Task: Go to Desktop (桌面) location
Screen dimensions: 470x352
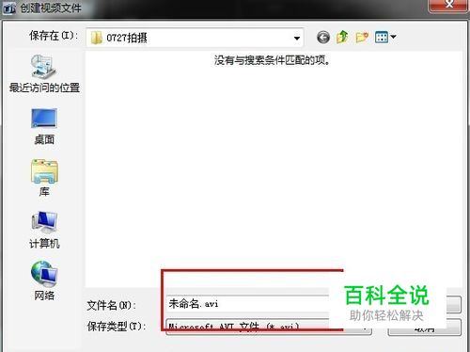Action: (44, 126)
